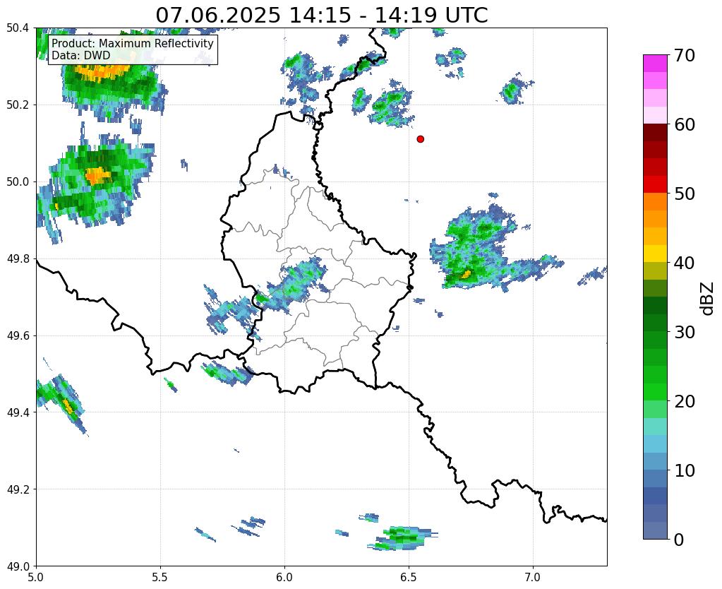
Task: Click the yellow core of the storm cell east of Luxembourg
Action: click(466, 275)
